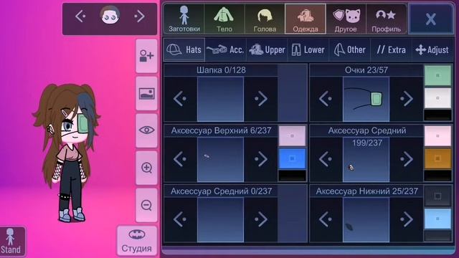Change the background image
The width and height of the screenshot is (459, 258).
(146, 94)
